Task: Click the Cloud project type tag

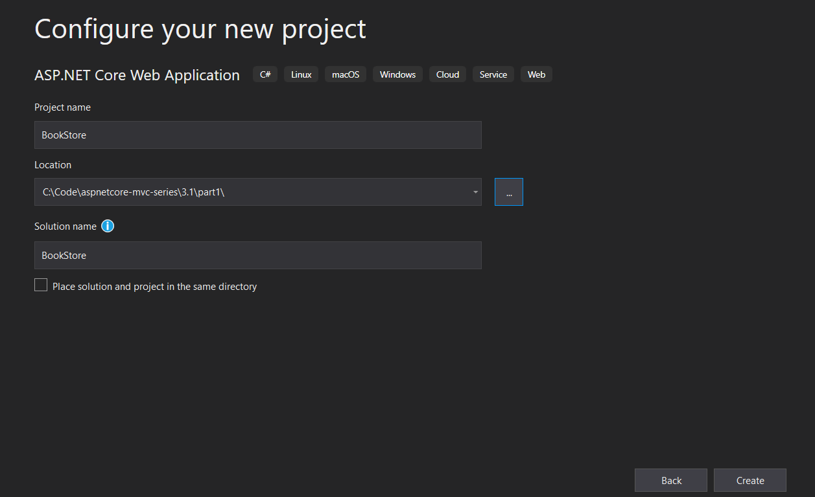Action: (447, 74)
